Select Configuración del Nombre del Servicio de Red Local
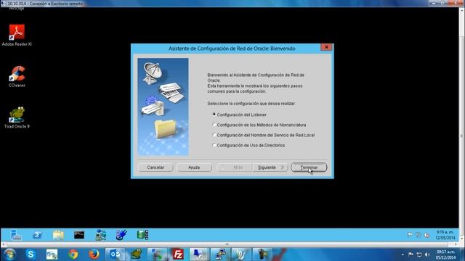Viewport: 465px width, 261px height. click(x=263, y=135)
